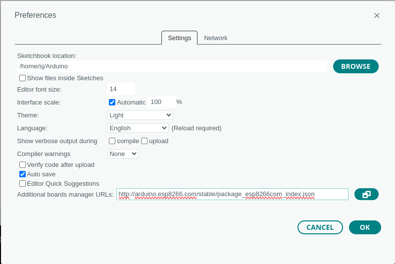Open the additional boards URLs editor icon
Image resolution: width=395 pixels, height=264 pixels.
366,194
